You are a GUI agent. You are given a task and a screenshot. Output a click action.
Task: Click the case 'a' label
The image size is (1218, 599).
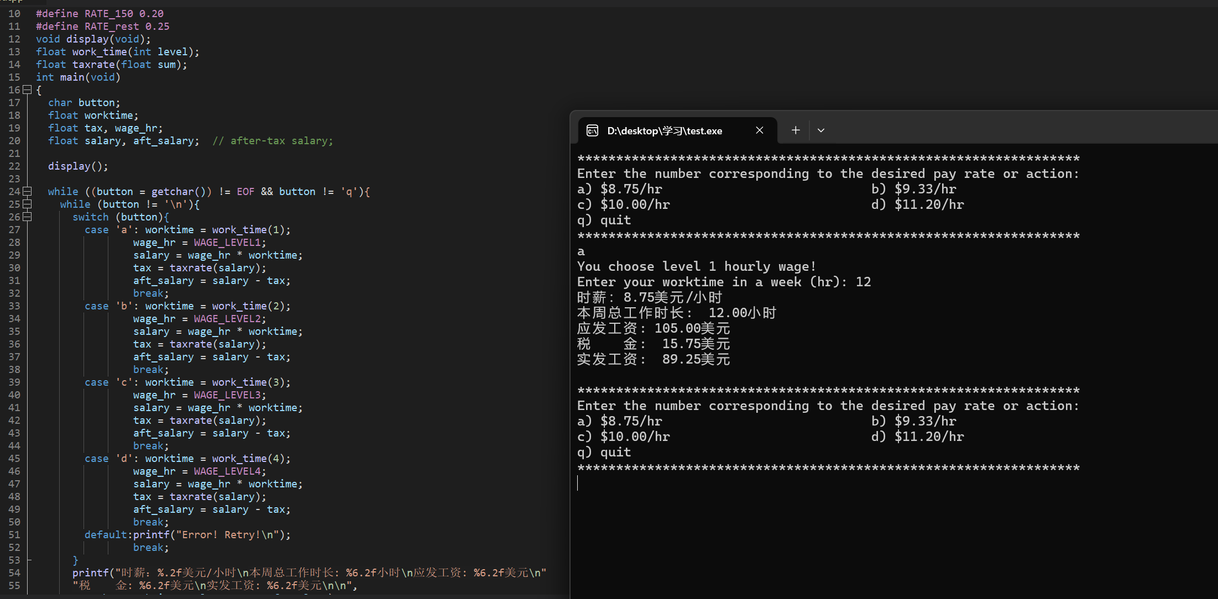tap(108, 229)
